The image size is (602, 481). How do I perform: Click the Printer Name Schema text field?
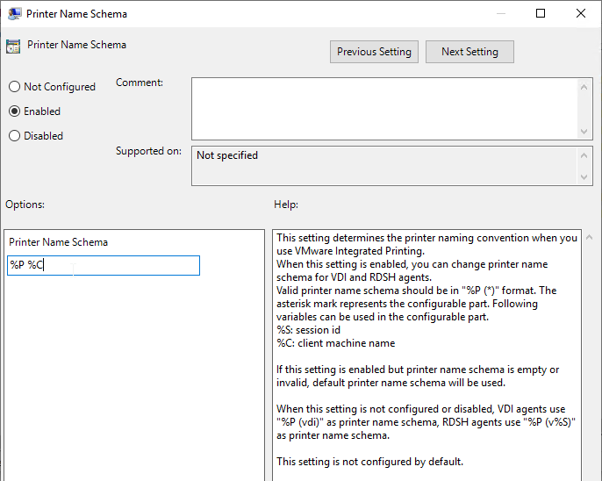coord(104,265)
